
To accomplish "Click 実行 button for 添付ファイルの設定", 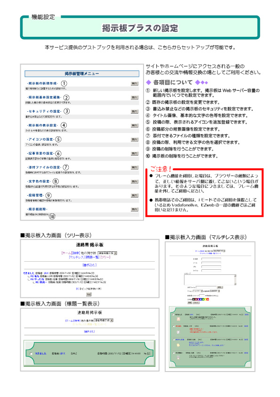I will (x=135, y=167).
